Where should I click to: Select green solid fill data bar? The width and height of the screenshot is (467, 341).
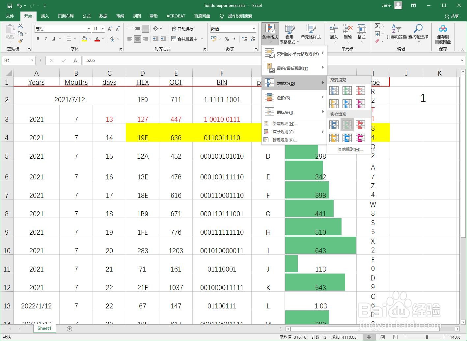coord(347,125)
